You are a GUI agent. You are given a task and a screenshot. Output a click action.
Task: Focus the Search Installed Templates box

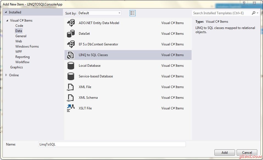[x=222, y=13]
